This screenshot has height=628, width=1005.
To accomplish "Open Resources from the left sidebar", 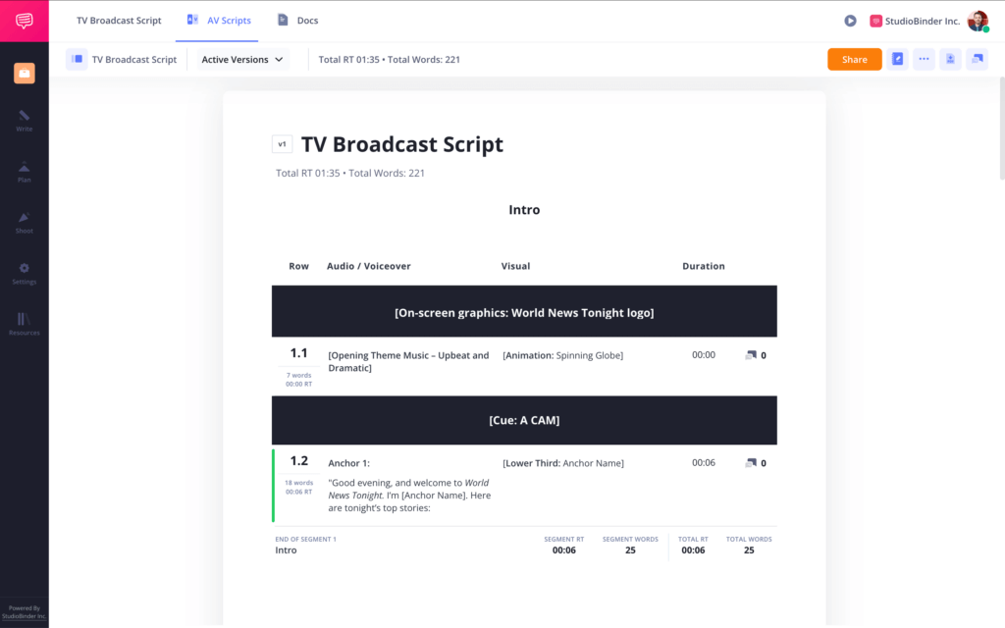I will (x=23, y=325).
